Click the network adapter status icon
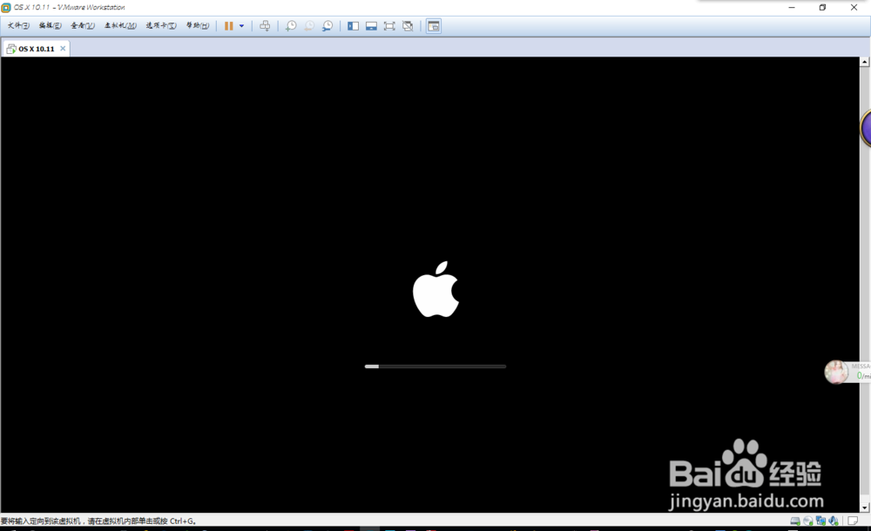 pyautogui.click(x=820, y=521)
